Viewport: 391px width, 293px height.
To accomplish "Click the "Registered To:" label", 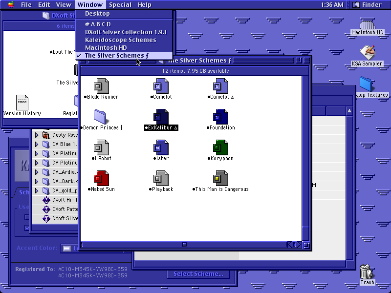I will click(35, 270).
